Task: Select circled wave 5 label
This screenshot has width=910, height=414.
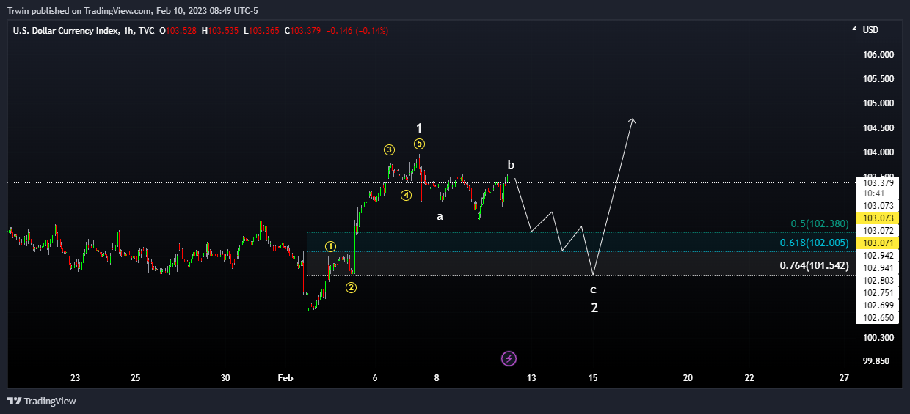Action: (x=418, y=144)
